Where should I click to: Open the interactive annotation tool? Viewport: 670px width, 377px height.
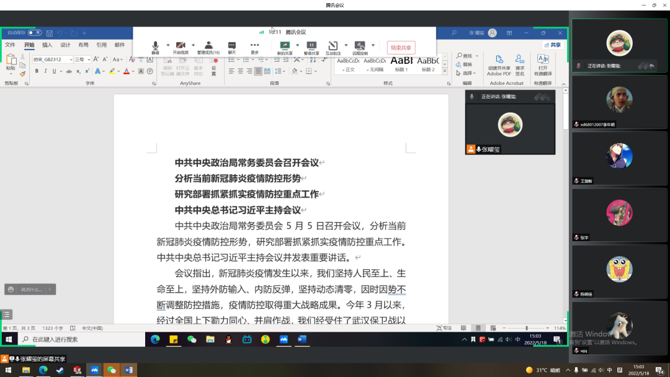[333, 47]
